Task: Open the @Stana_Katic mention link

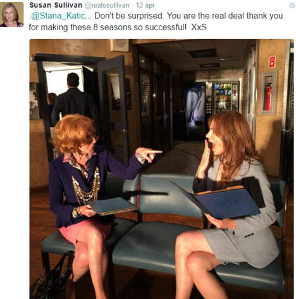Action: [58, 16]
